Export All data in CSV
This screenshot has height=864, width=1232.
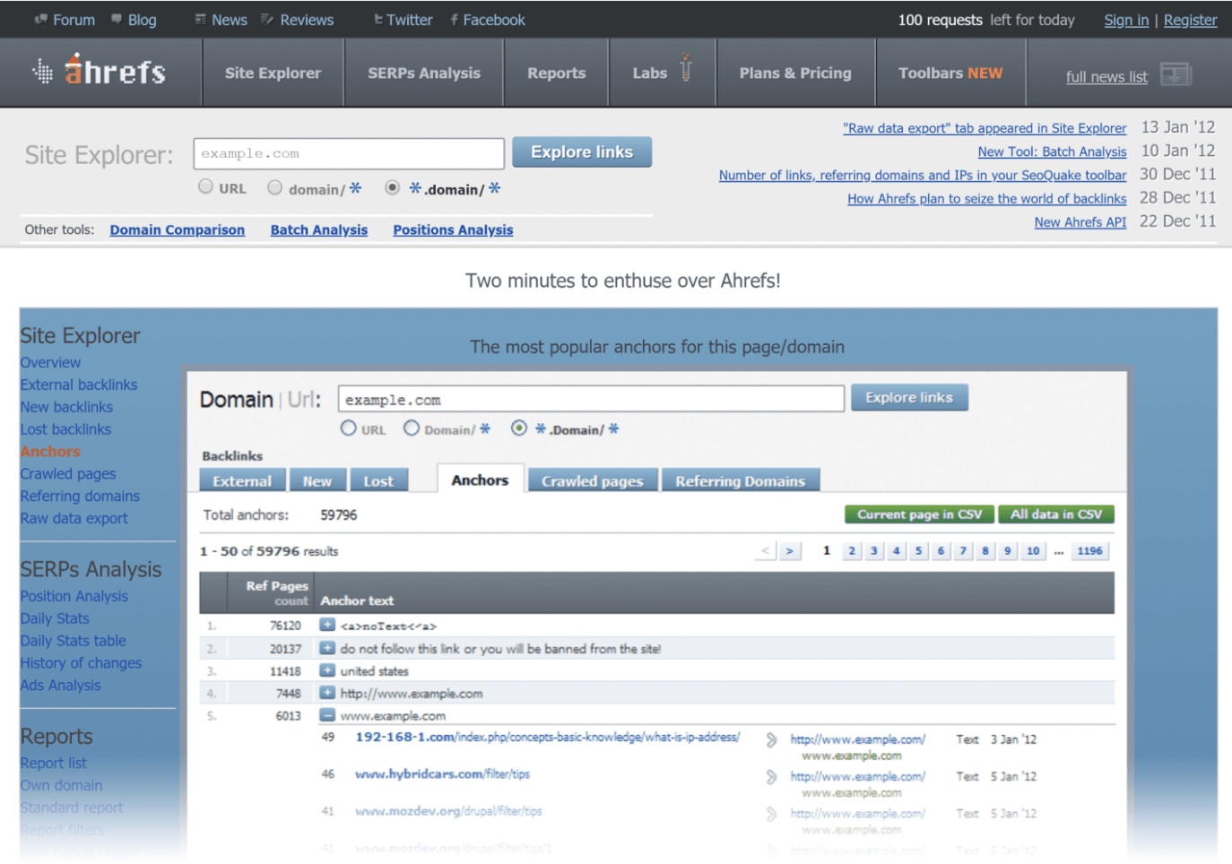[1056, 514]
